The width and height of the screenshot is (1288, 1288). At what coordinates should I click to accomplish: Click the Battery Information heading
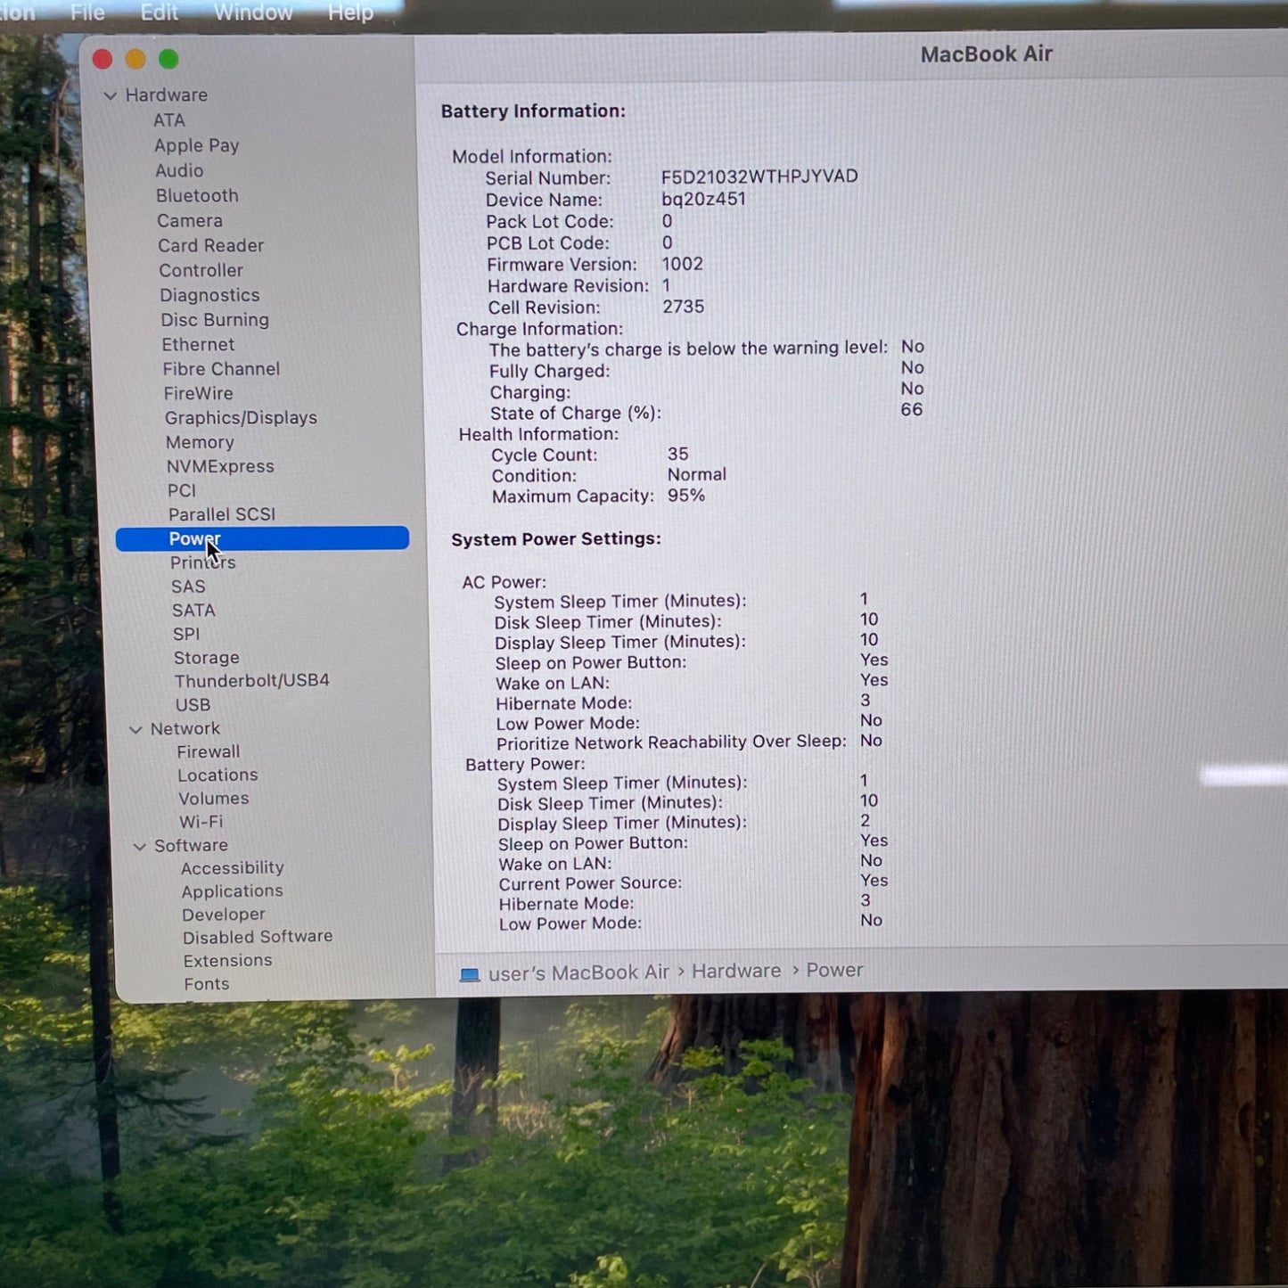pyautogui.click(x=533, y=111)
